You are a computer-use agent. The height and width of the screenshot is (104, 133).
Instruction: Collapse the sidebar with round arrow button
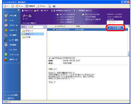coord(19,10)
